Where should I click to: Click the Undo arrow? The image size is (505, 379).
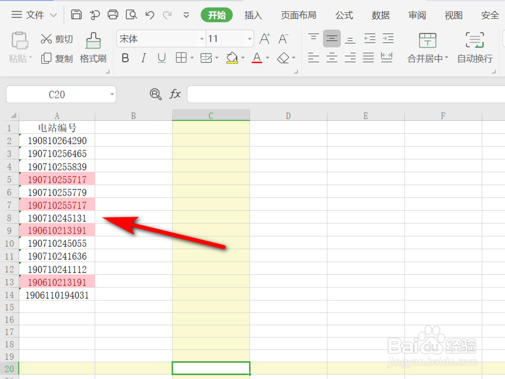coord(149,15)
